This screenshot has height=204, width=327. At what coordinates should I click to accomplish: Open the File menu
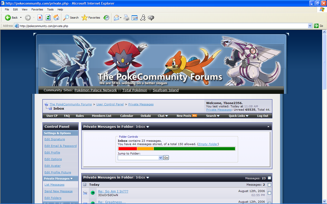pyautogui.click(x=7, y=9)
